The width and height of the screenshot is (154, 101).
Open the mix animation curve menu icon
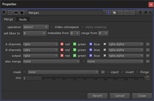148,78
